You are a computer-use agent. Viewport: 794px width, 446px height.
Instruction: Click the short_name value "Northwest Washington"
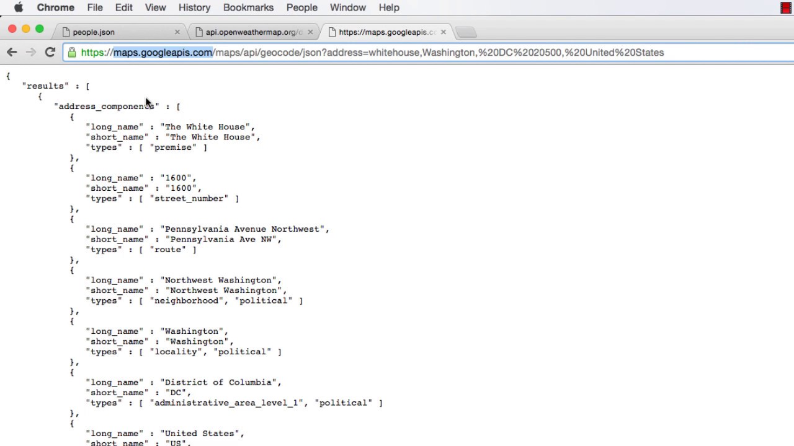click(x=224, y=291)
